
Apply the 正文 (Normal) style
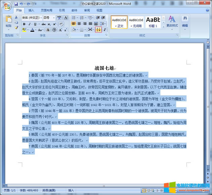pyautogui.click(x=119, y=22)
